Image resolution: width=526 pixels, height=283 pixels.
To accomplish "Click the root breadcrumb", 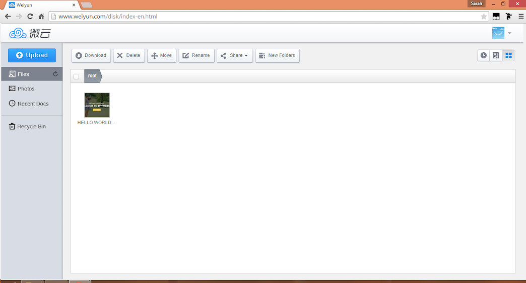I will 93,76.
